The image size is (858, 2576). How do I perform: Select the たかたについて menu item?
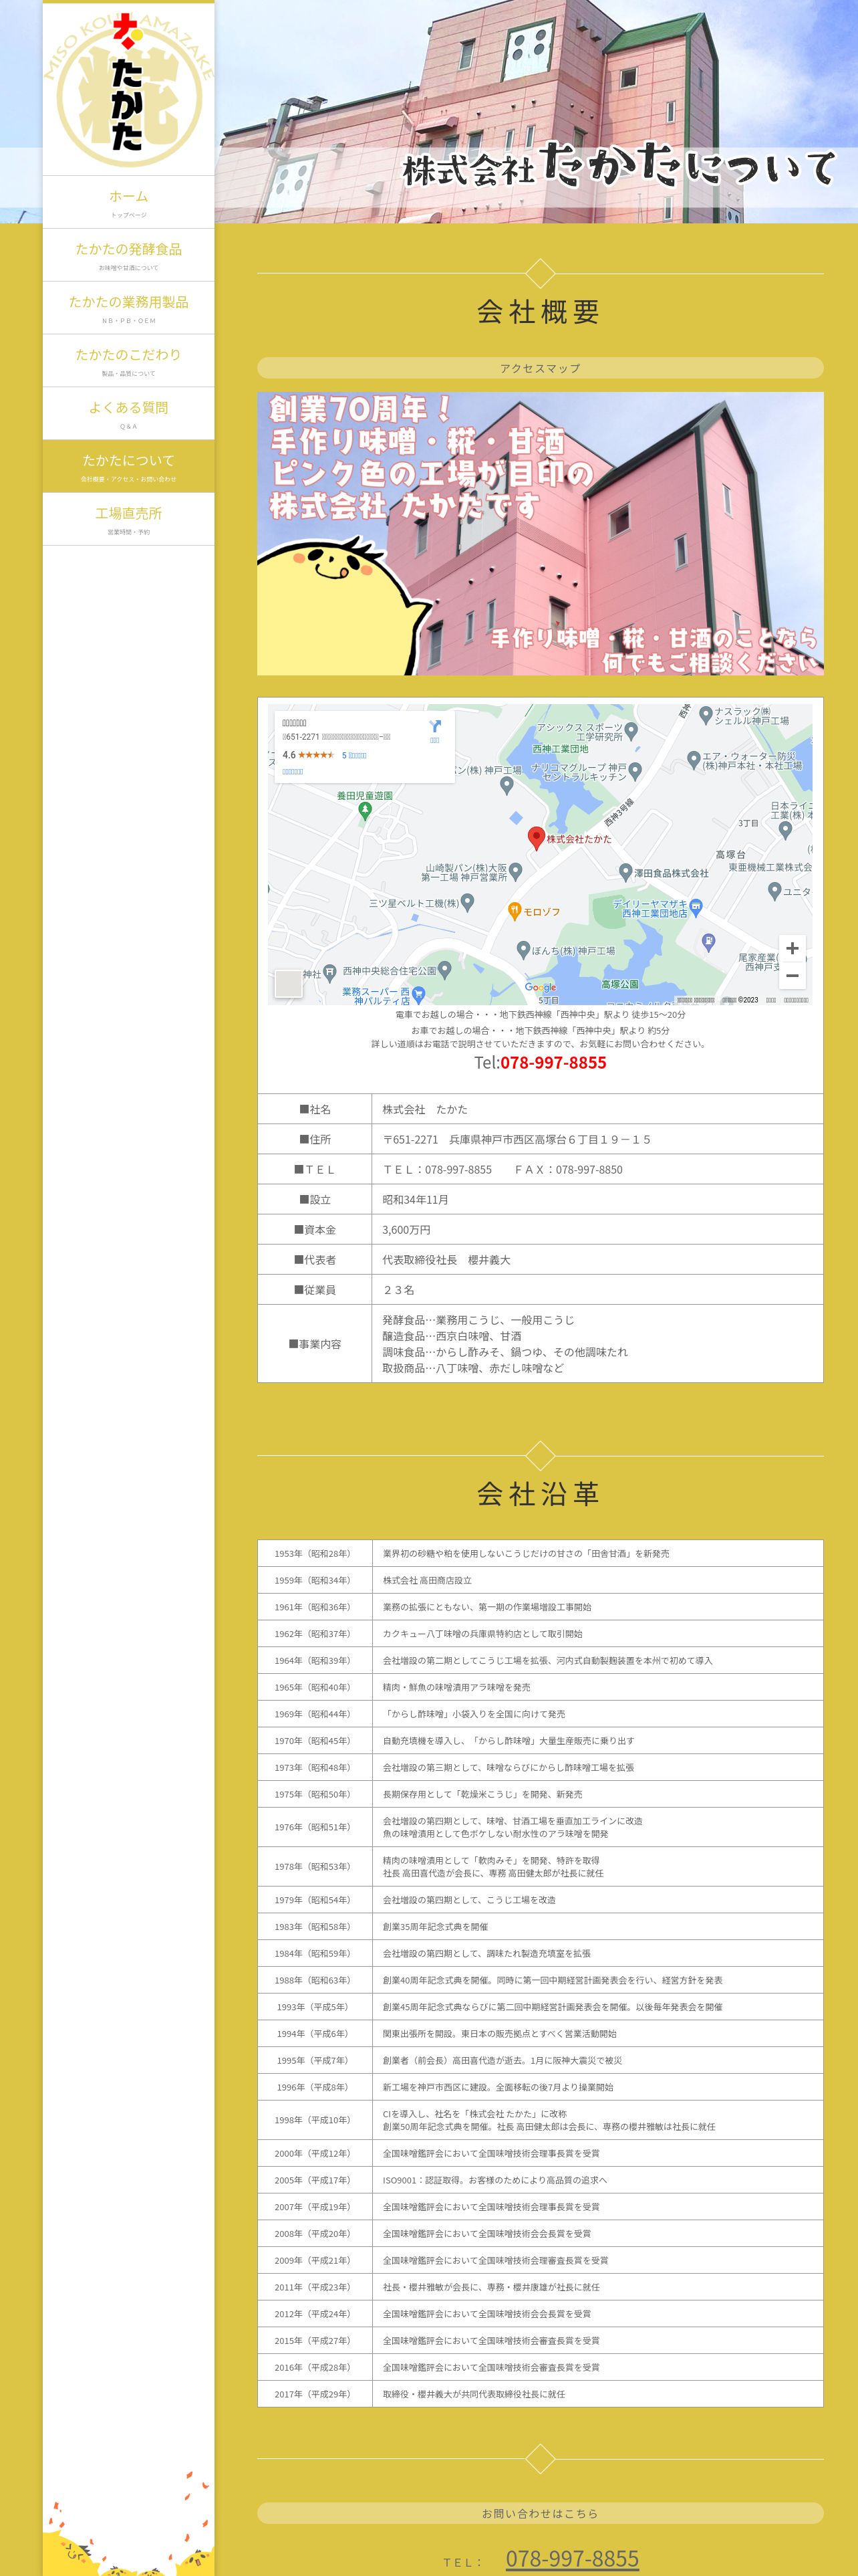pyautogui.click(x=129, y=466)
